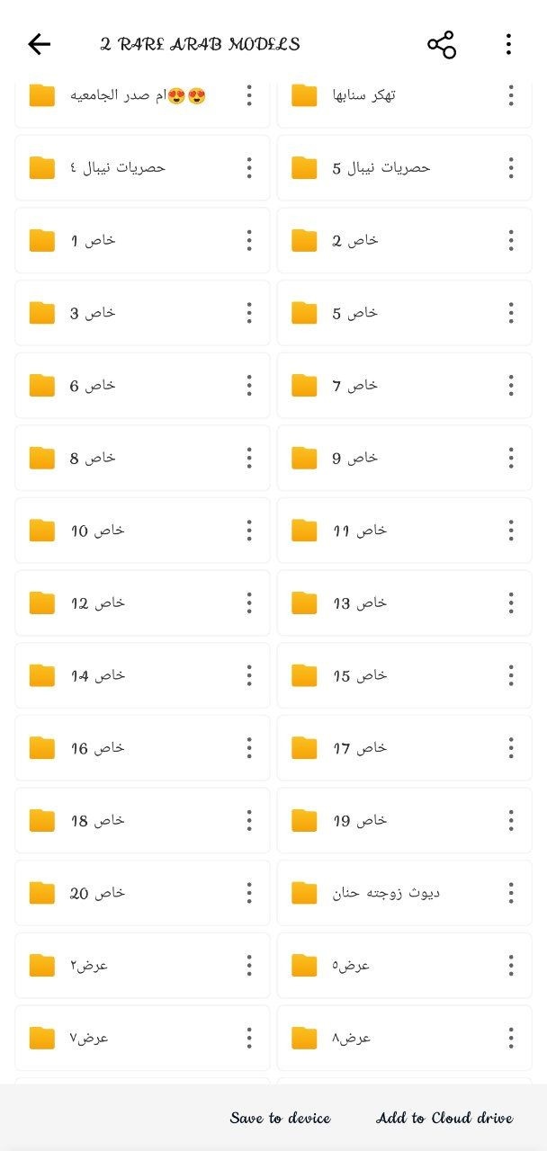Show the three-dot menu for خاص 12
This screenshot has width=547, height=1151.
[x=249, y=602]
